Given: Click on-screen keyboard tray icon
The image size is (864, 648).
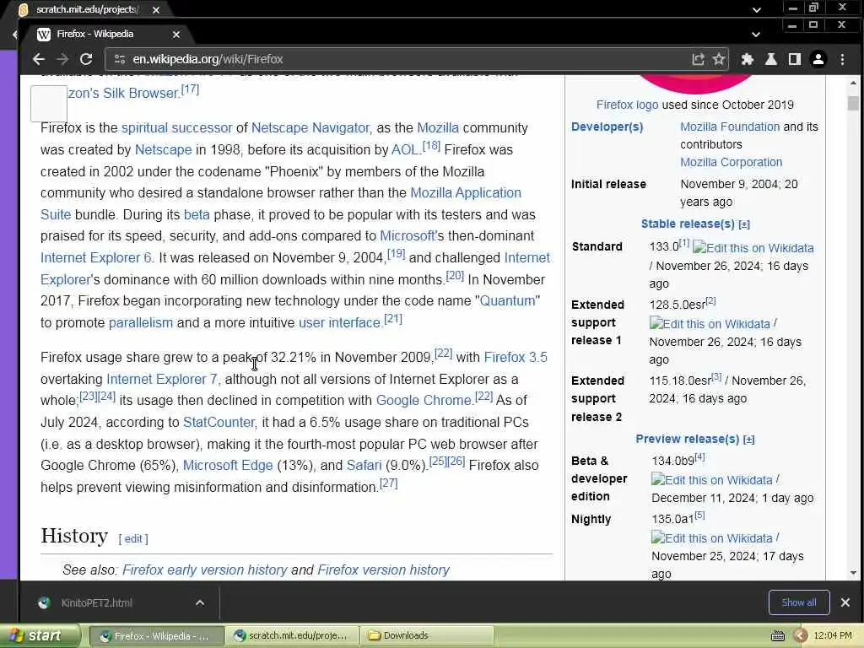Looking at the screenshot, I should 777,636.
